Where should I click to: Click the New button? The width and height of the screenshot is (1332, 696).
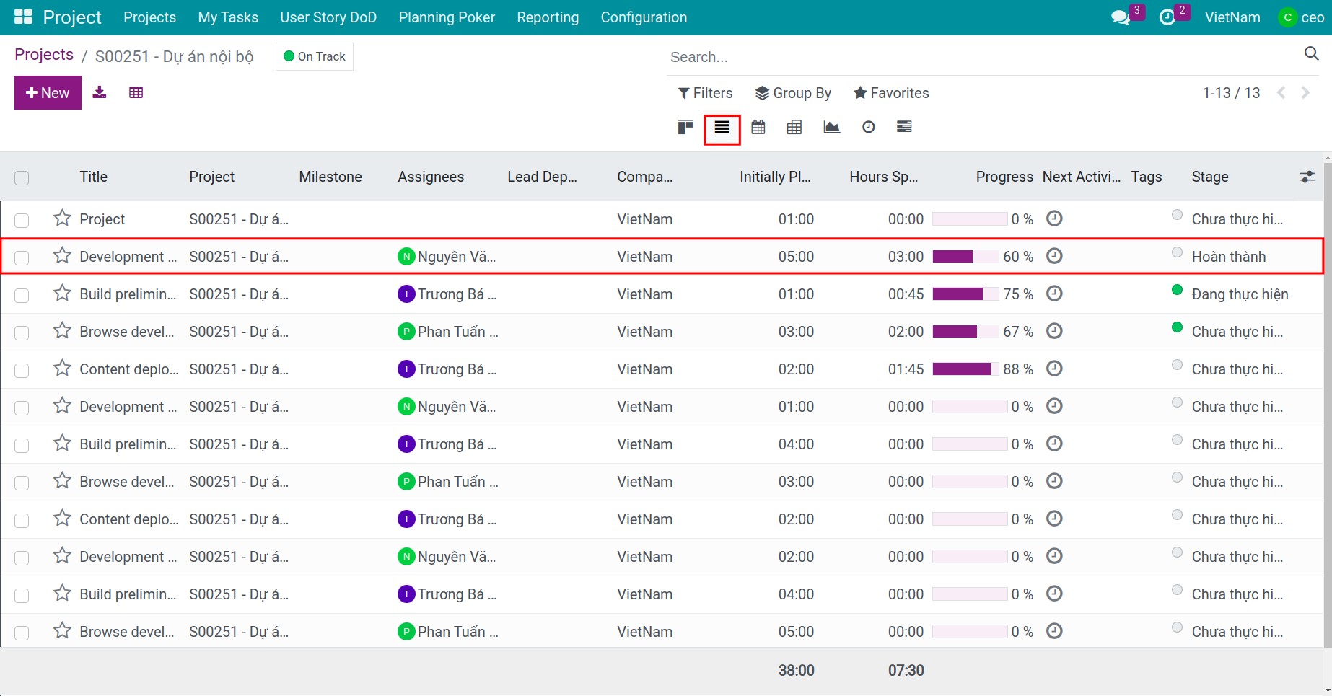point(48,93)
